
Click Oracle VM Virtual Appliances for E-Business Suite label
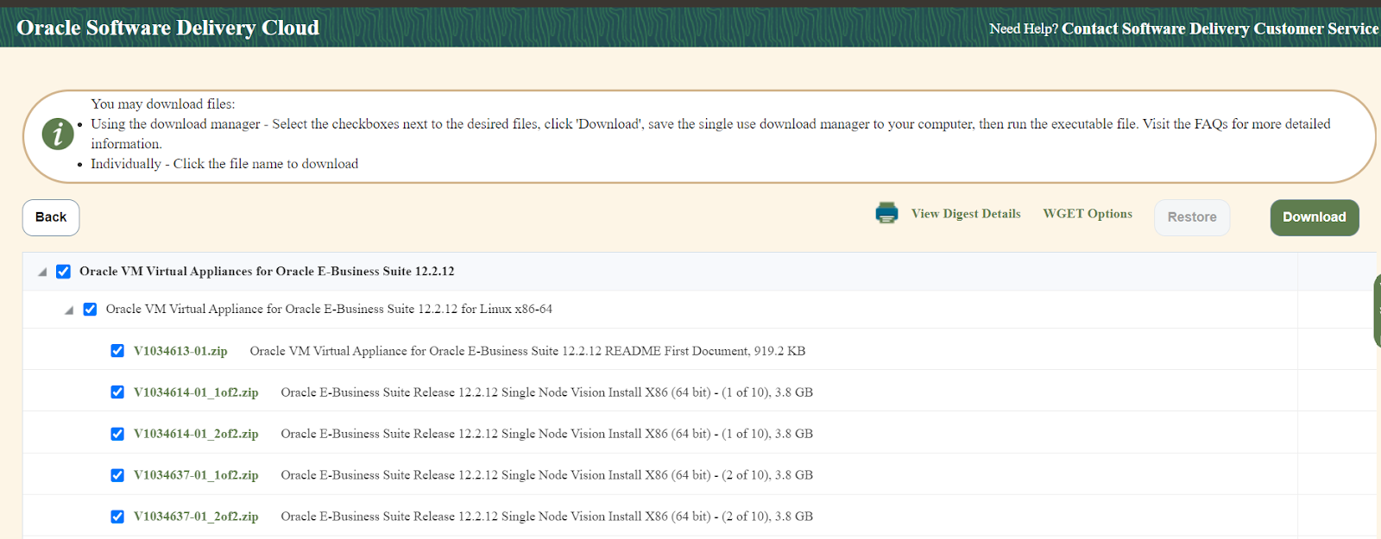coord(267,271)
